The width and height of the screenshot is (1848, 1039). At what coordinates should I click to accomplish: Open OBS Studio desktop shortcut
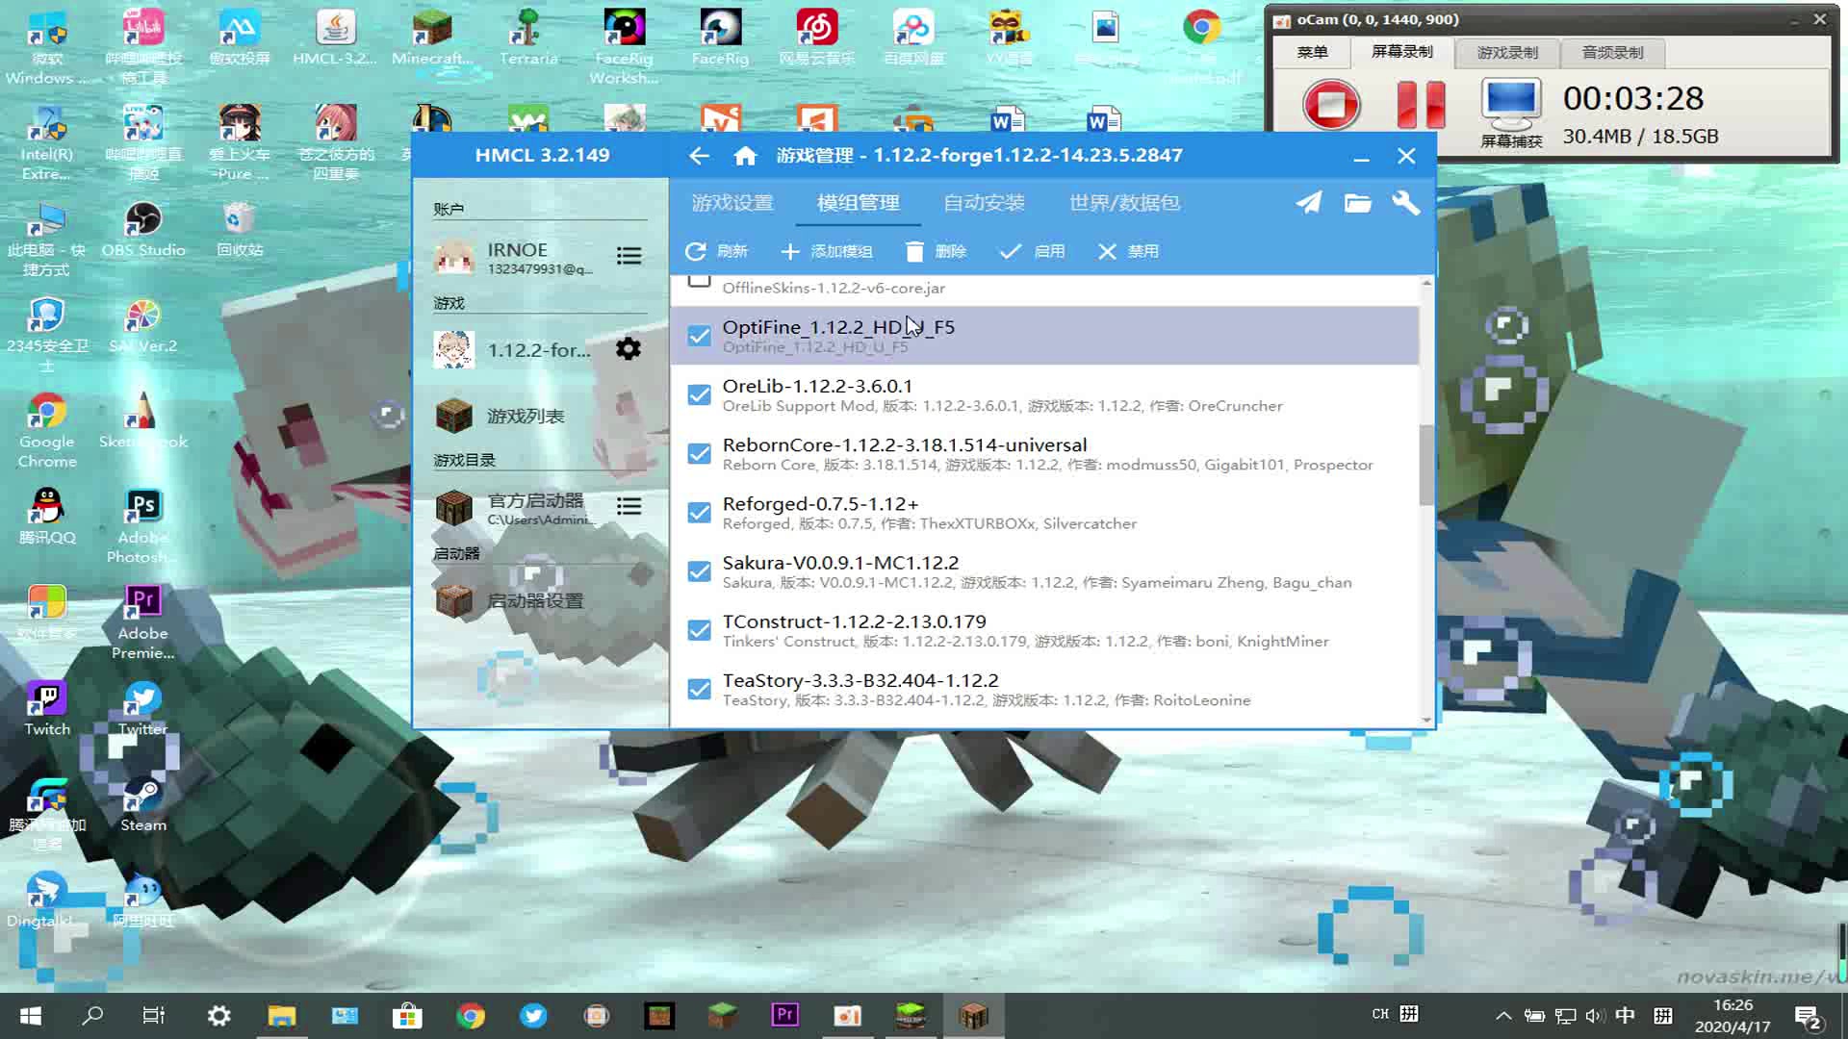[142, 231]
